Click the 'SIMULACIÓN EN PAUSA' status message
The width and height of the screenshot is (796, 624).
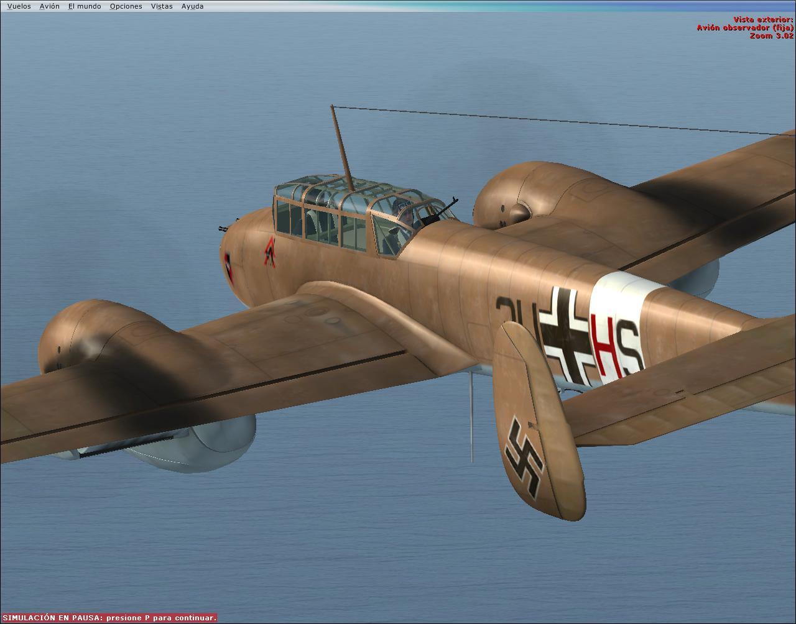109,618
